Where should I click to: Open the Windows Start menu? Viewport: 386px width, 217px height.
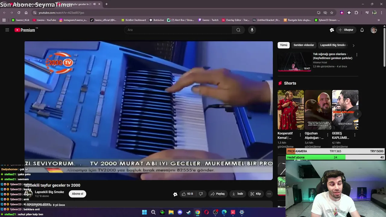click(x=144, y=212)
